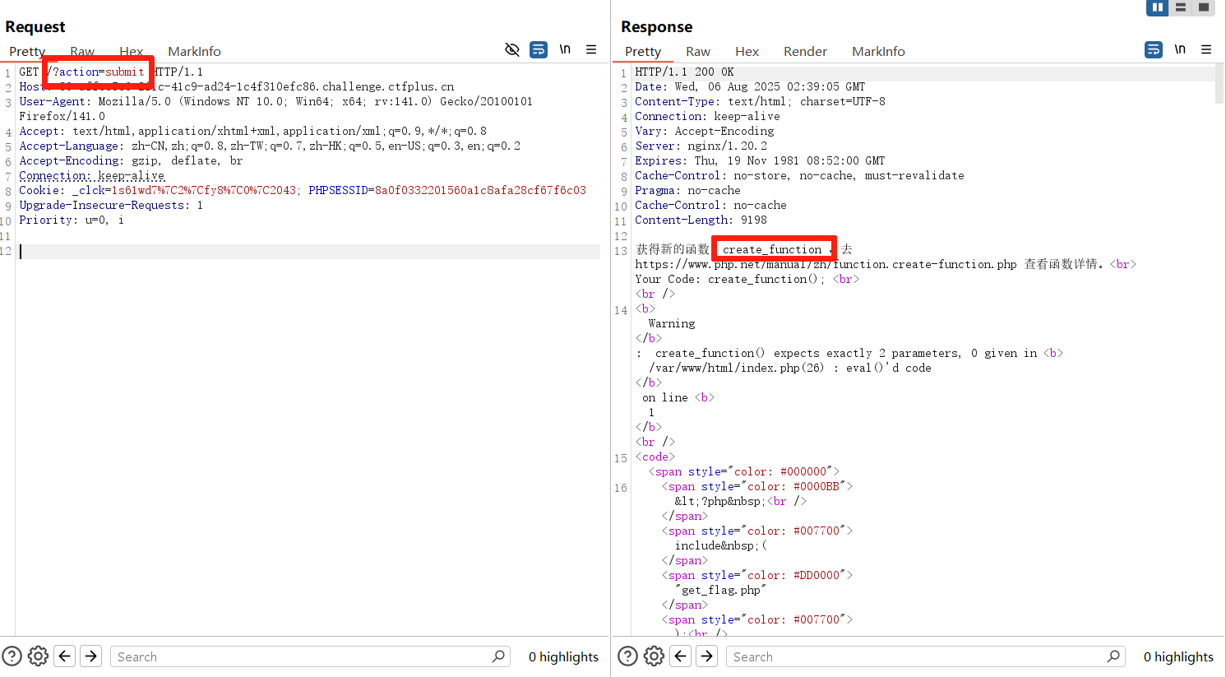
Task: Toggle word wrap in the Request editor
Action: [x=539, y=49]
